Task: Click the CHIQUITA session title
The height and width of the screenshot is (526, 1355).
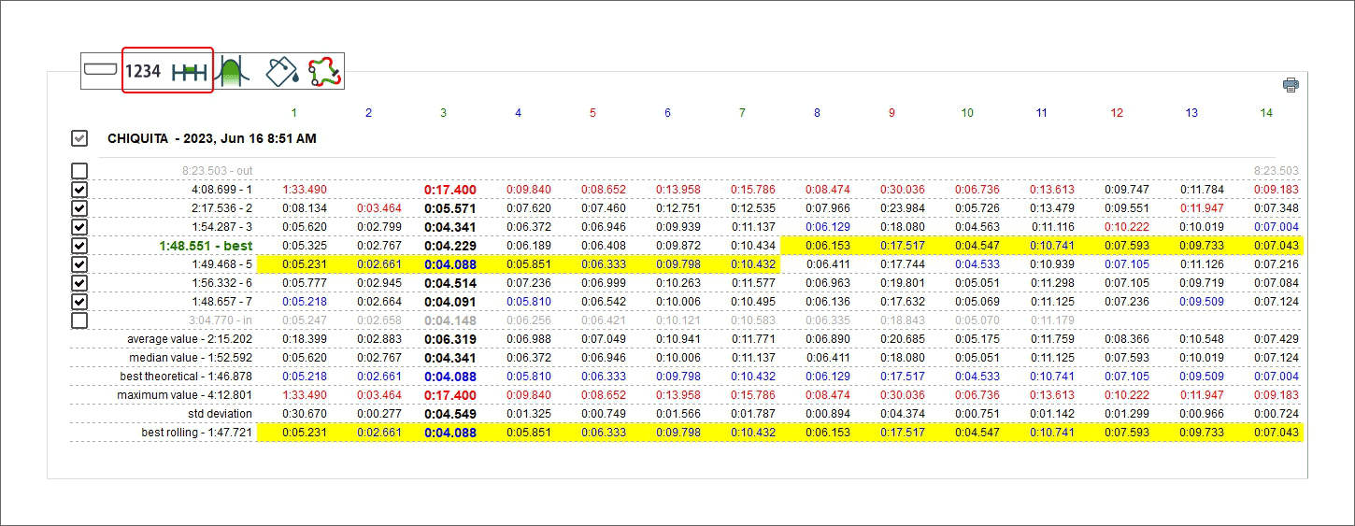Action: (211, 138)
